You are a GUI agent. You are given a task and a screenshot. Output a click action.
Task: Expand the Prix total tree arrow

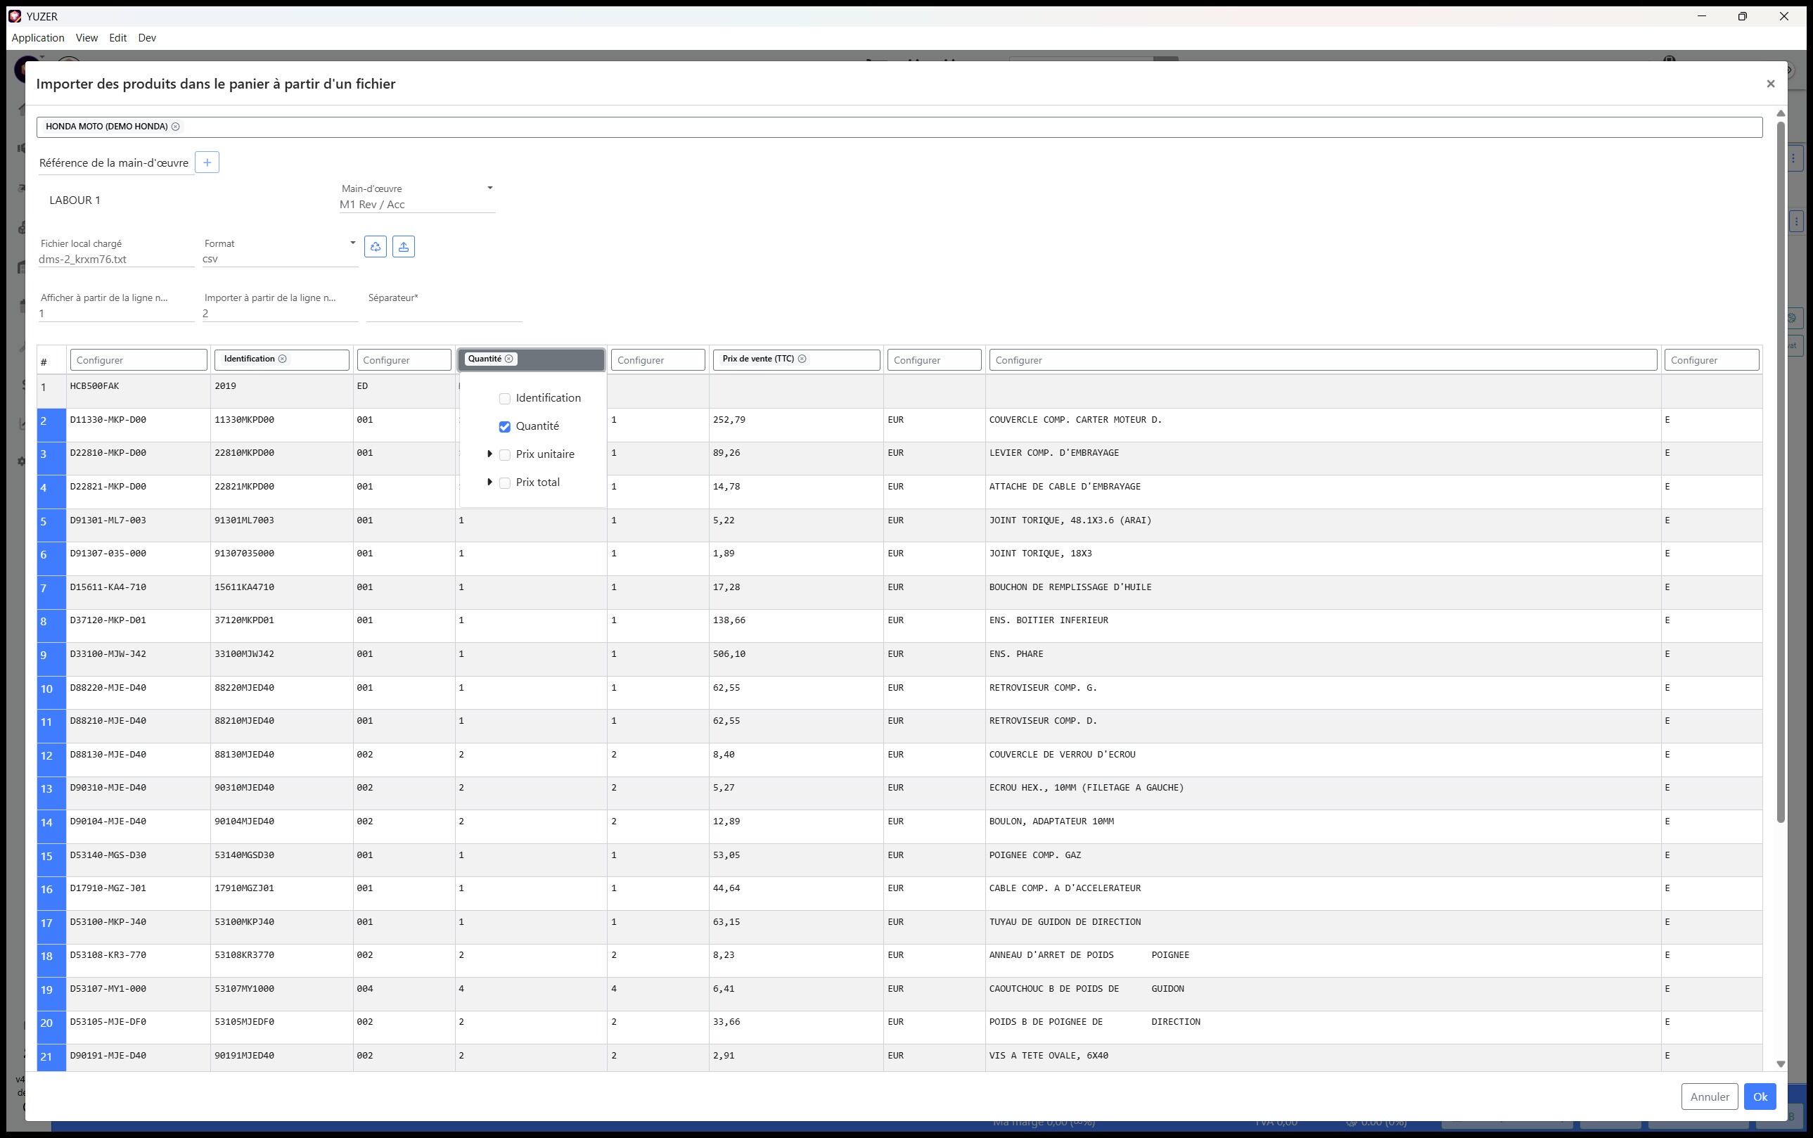[490, 482]
